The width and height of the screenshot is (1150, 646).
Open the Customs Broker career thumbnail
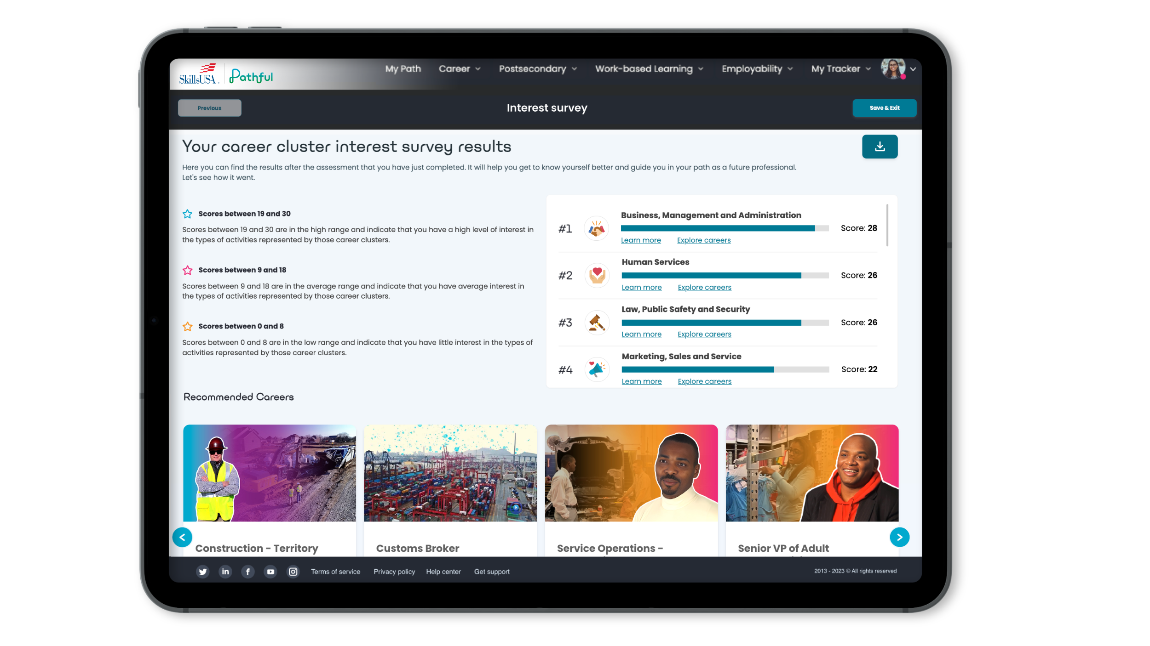click(x=450, y=473)
